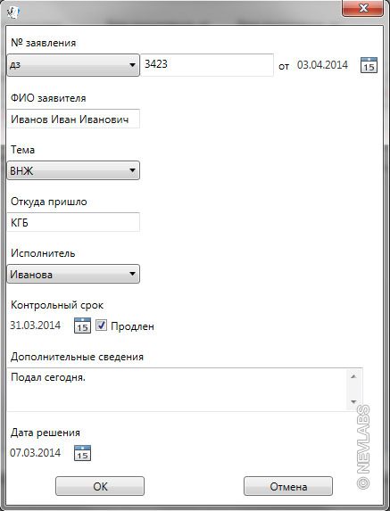390x511 pixels.
Task: Close the dialog window
Action: [362, 8]
